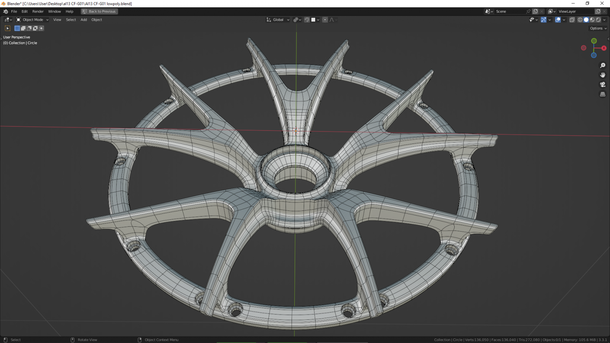The image size is (610, 343).
Task: Click the ViewLayer name field
Action: [575, 11]
